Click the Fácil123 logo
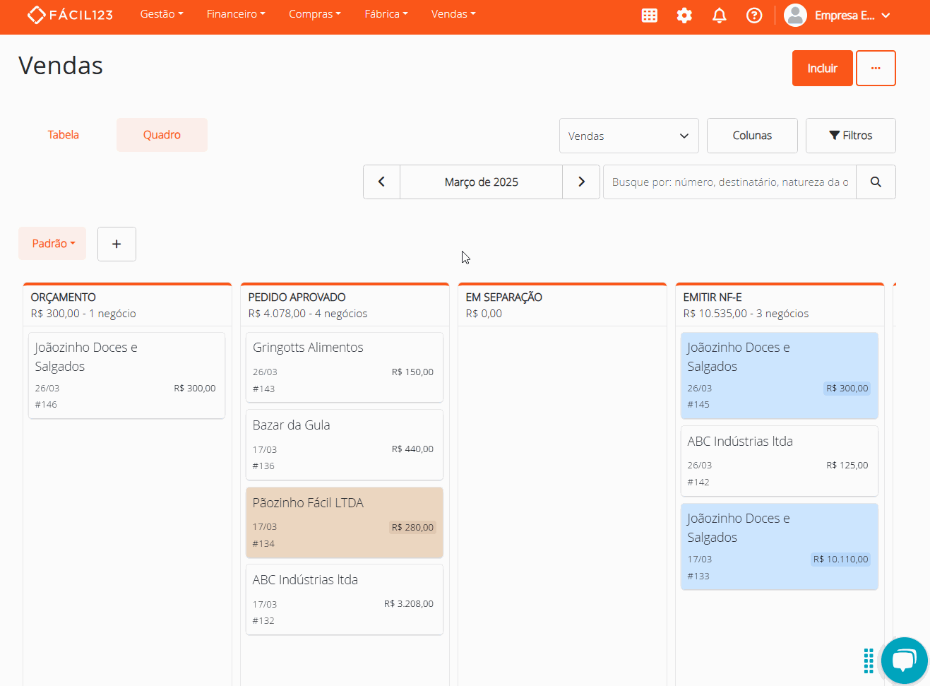This screenshot has height=686, width=930. click(x=70, y=15)
